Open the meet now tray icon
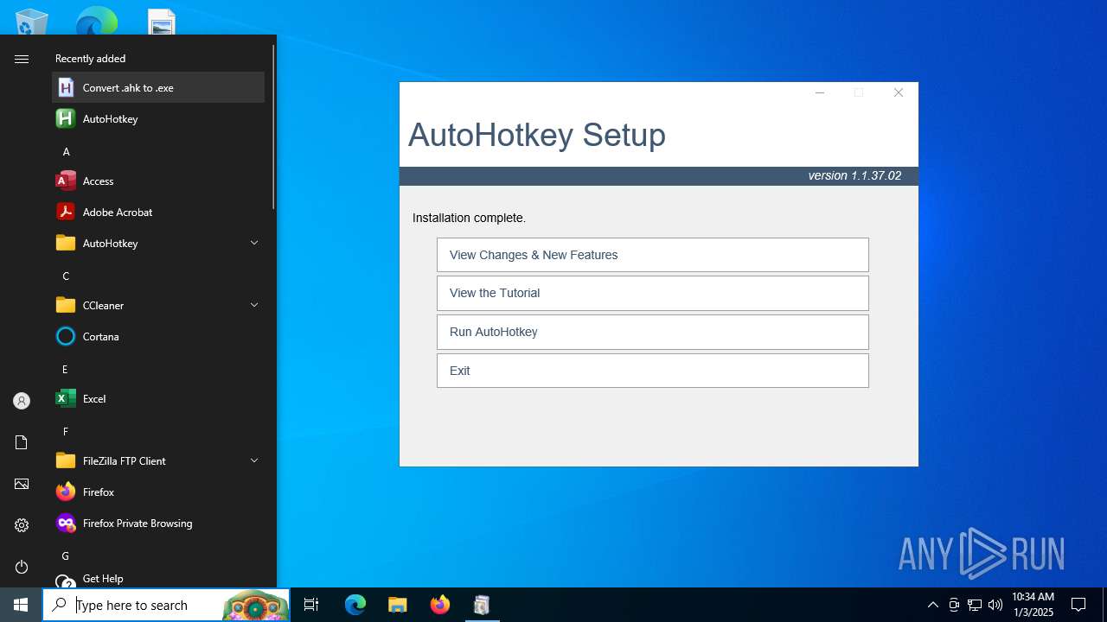This screenshot has width=1107, height=622. coord(954,605)
